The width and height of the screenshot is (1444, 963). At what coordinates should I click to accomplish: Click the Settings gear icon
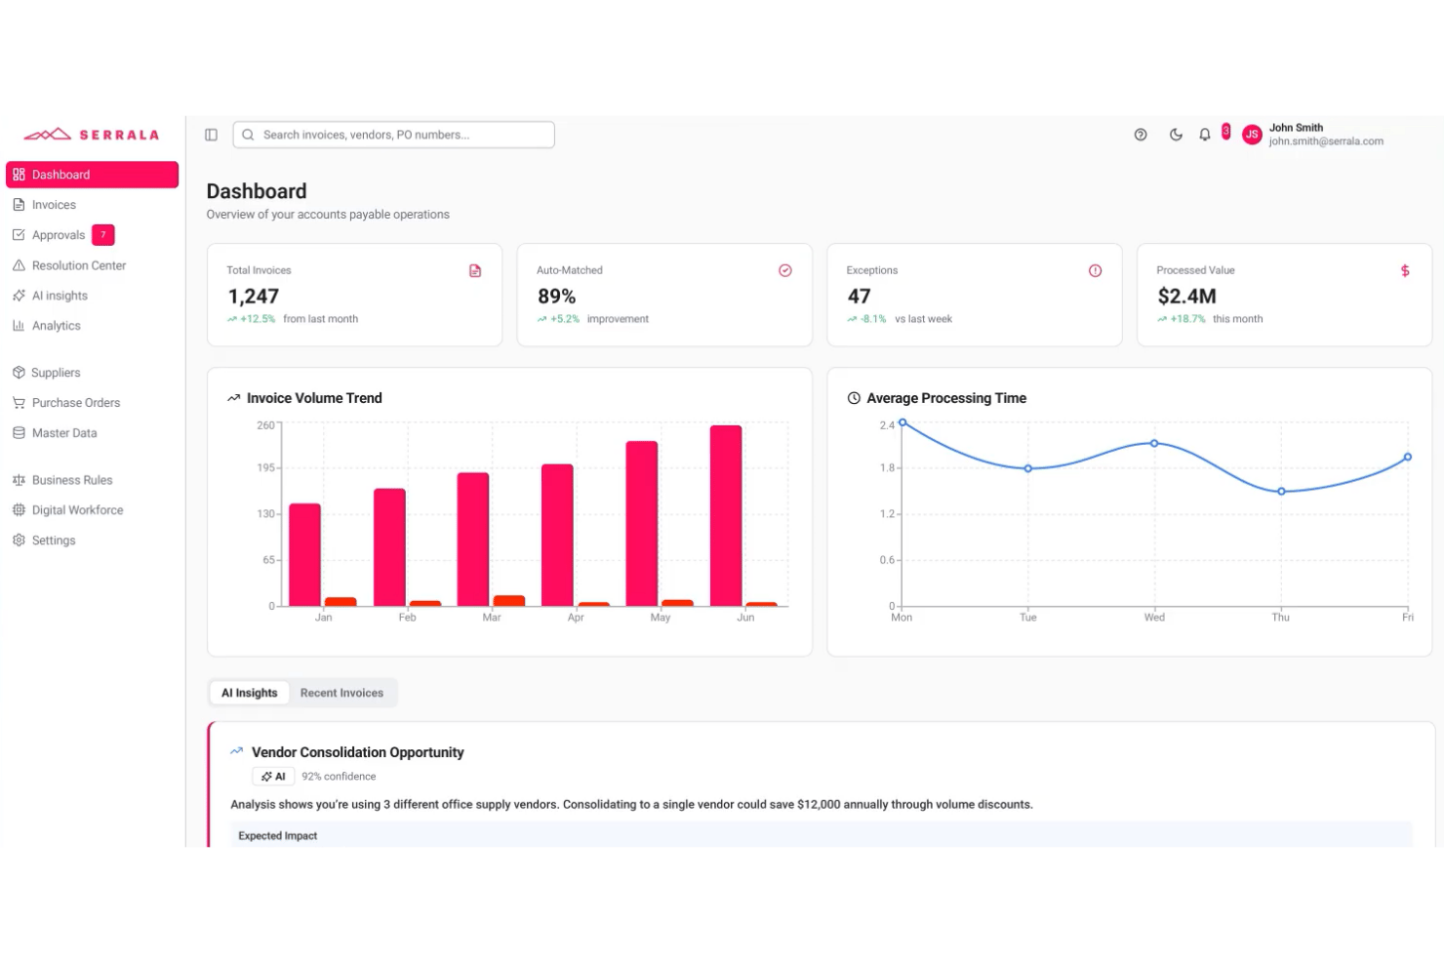point(19,541)
